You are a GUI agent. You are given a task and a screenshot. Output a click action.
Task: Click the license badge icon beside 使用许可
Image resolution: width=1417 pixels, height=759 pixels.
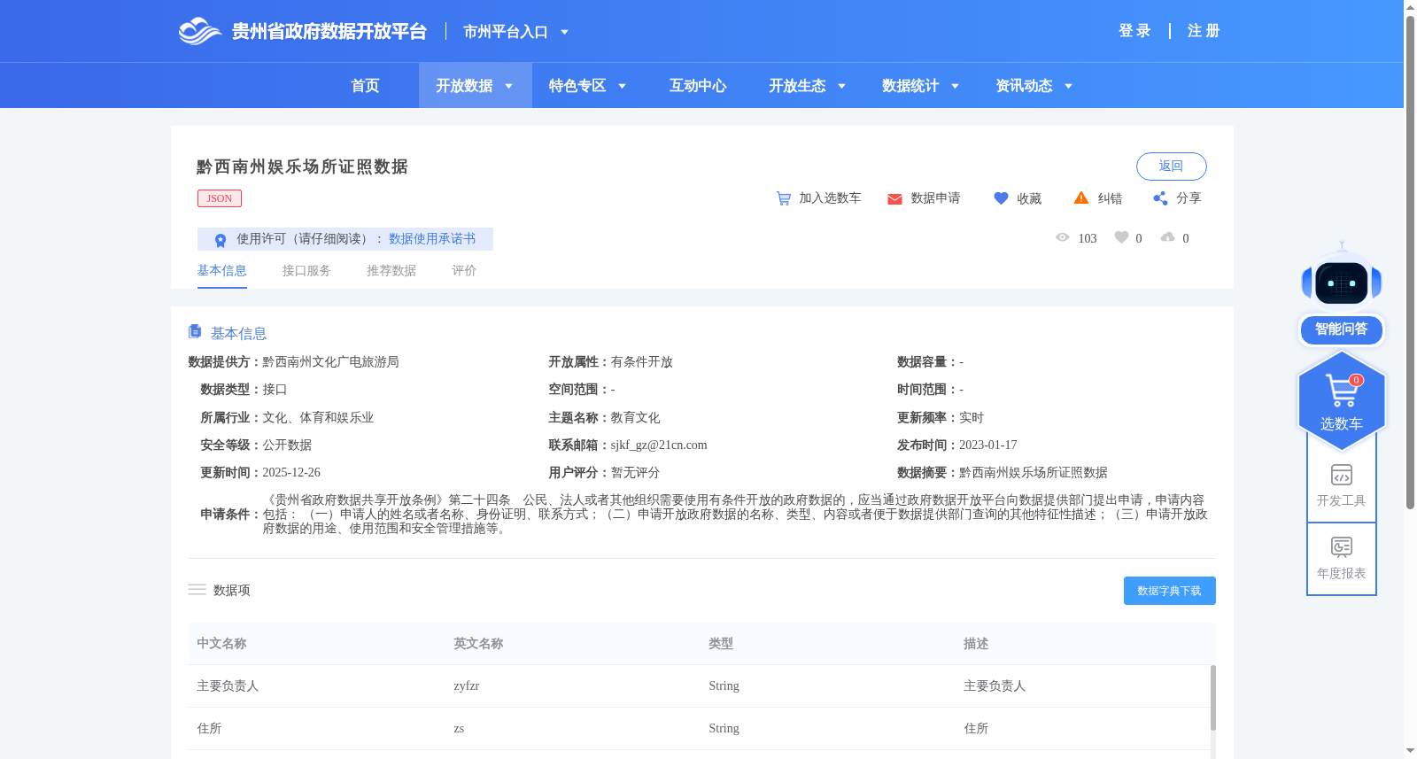point(221,240)
